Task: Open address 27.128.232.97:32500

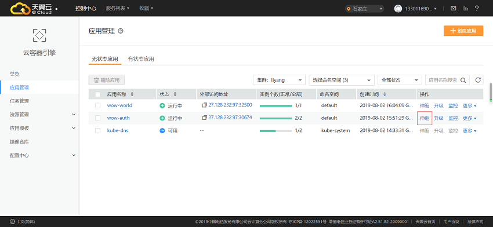Action: pos(230,105)
